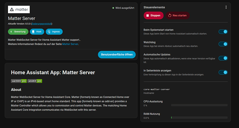Open the Matter Server documentation link

pos(70,44)
